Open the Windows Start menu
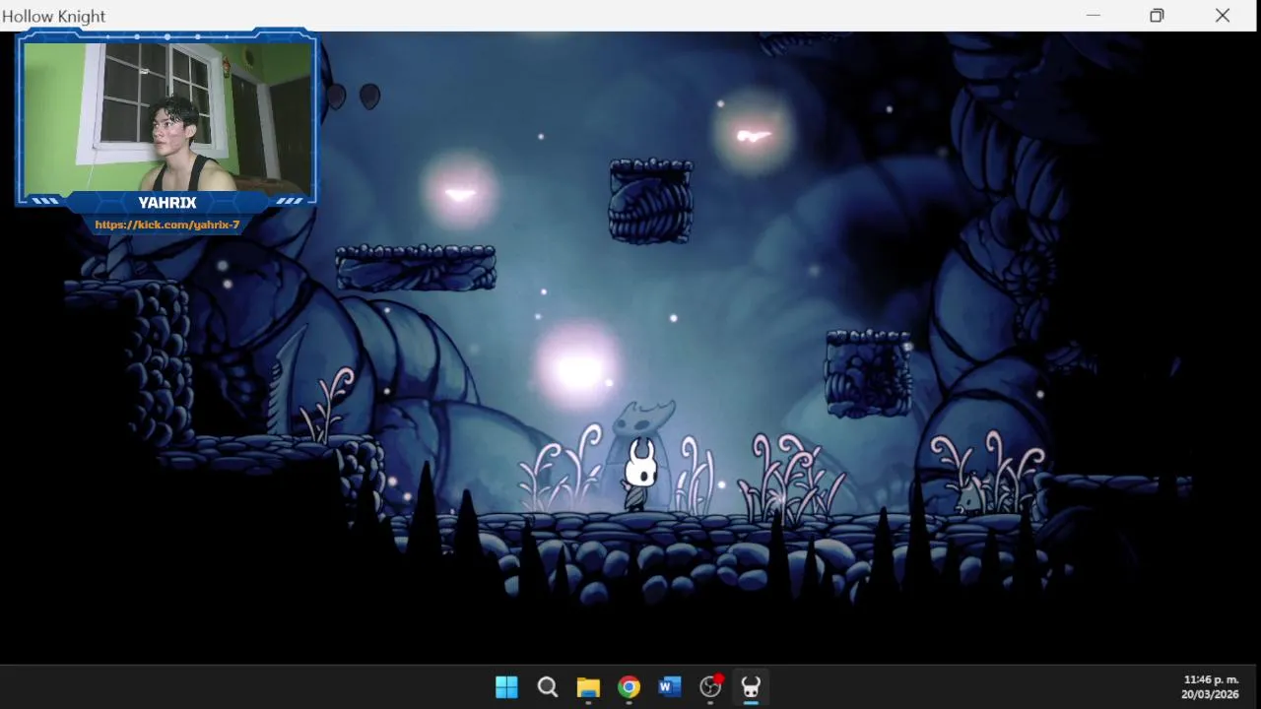The height and width of the screenshot is (709, 1261). (506, 687)
